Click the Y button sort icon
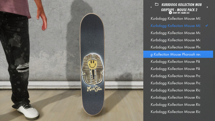The image size is (215, 121). tap(170, 13)
